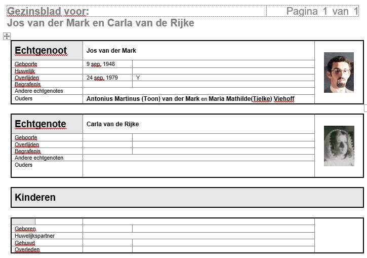Viewport: 367px width, 258px height.
Task: Select the photo of Carla van de Rijke
Action: click(339, 146)
